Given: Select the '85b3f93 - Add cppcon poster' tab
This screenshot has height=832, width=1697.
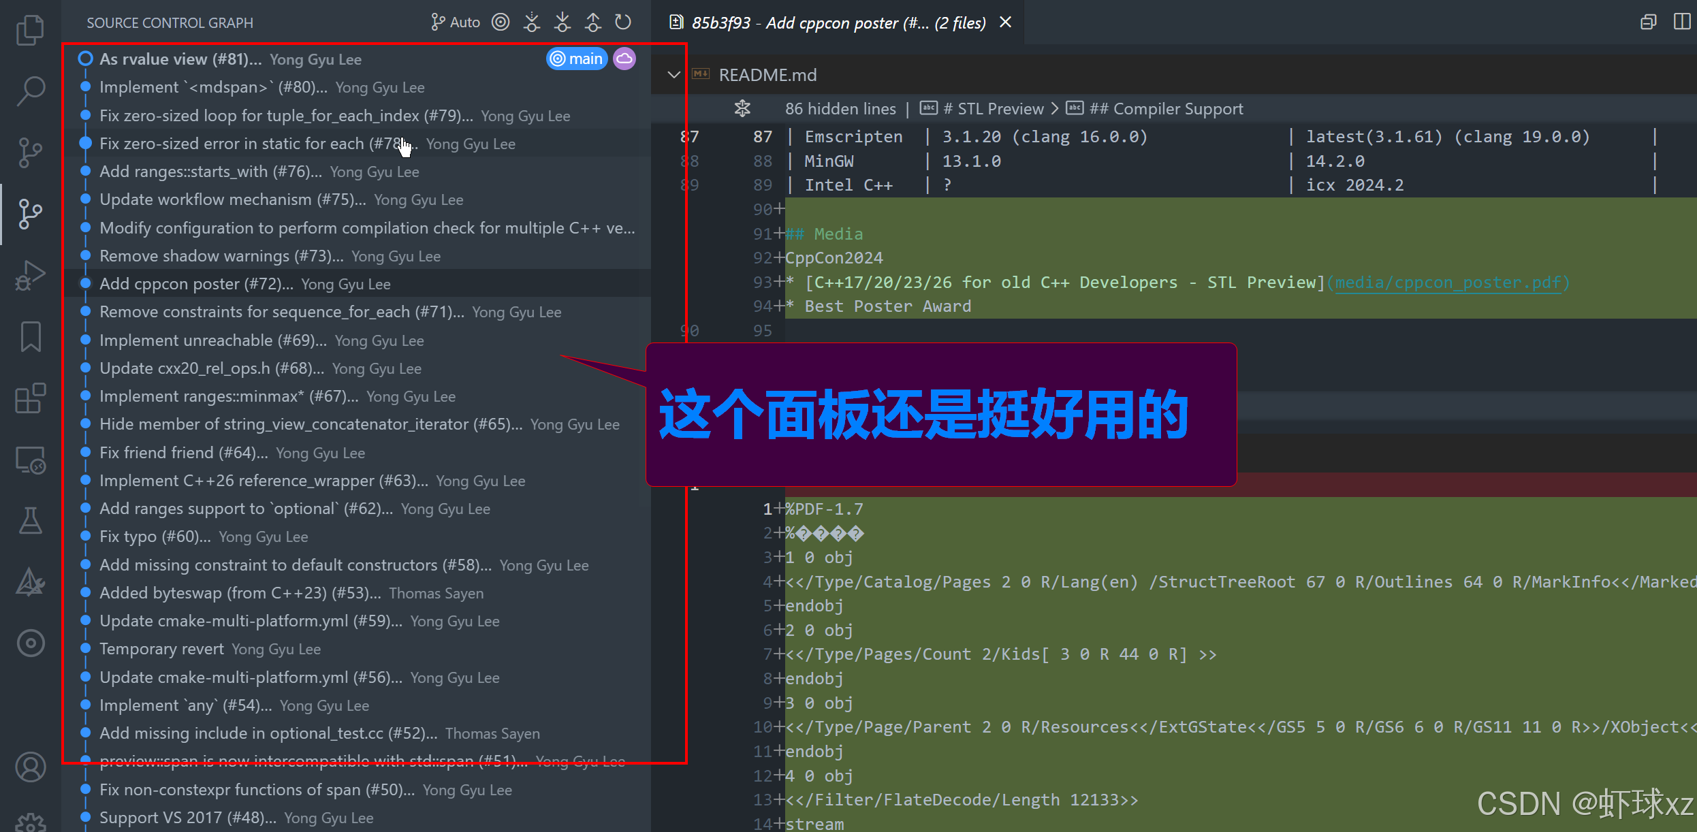Looking at the screenshot, I should pos(838,23).
